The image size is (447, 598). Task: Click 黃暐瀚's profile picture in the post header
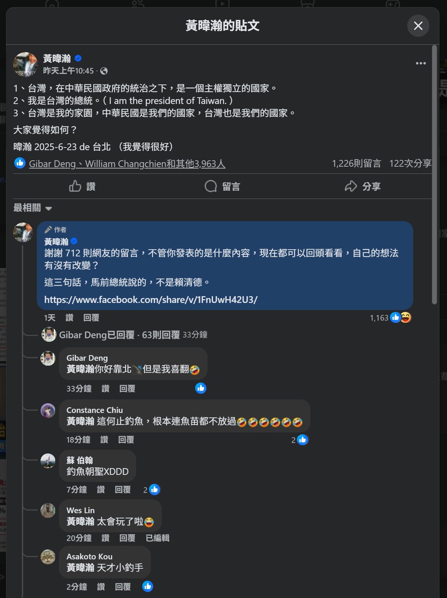[x=26, y=64]
